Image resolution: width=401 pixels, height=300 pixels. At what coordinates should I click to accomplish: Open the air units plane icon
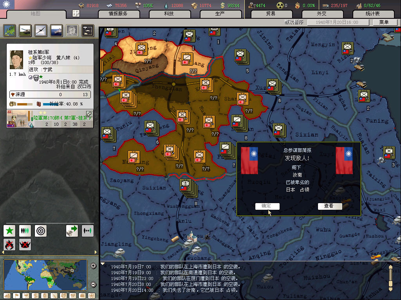tap(41, 30)
